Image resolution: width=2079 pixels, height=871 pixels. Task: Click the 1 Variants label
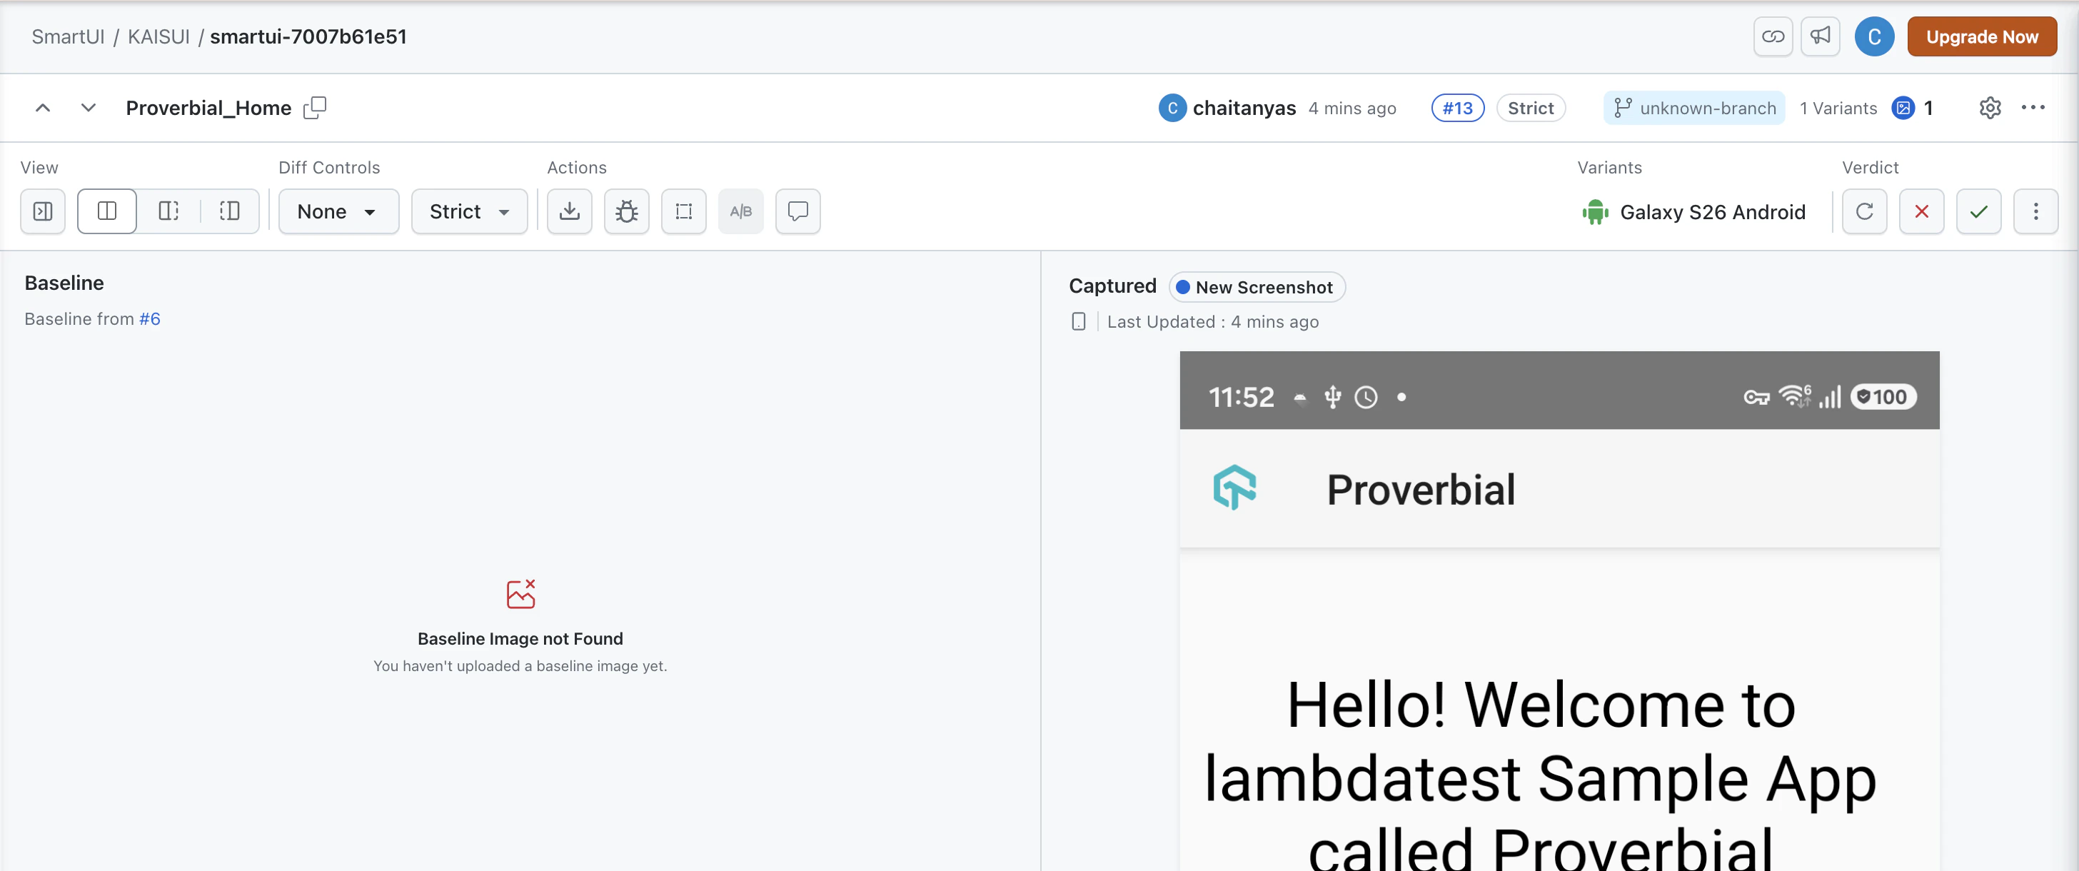(x=1838, y=109)
